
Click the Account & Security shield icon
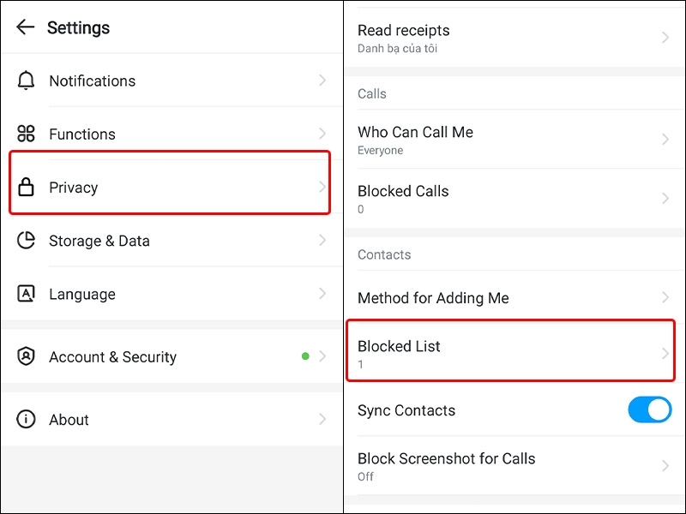coord(26,356)
